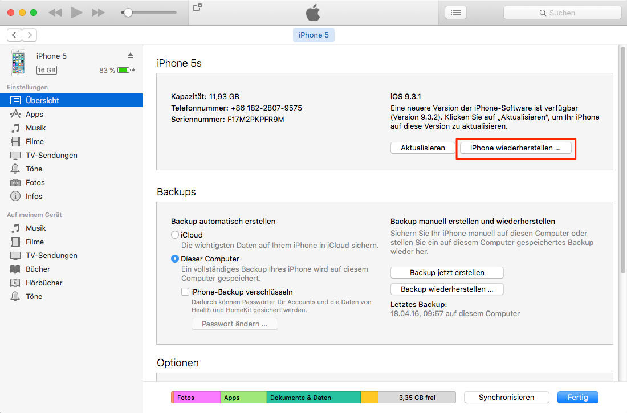Open TV-Sendungen under Einstellungen
The image size is (627, 413).
click(x=71, y=155)
